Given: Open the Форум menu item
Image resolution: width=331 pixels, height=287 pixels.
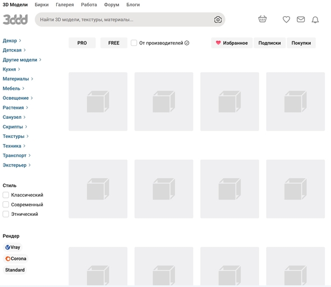Looking at the screenshot, I should (112, 4).
